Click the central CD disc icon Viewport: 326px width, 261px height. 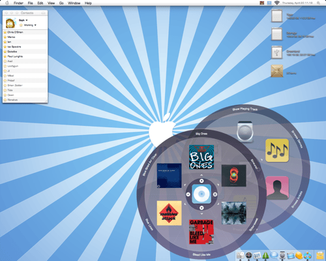pyautogui.click(x=201, y=194)
